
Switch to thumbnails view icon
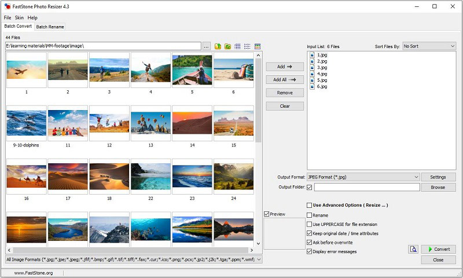point(258,46)
